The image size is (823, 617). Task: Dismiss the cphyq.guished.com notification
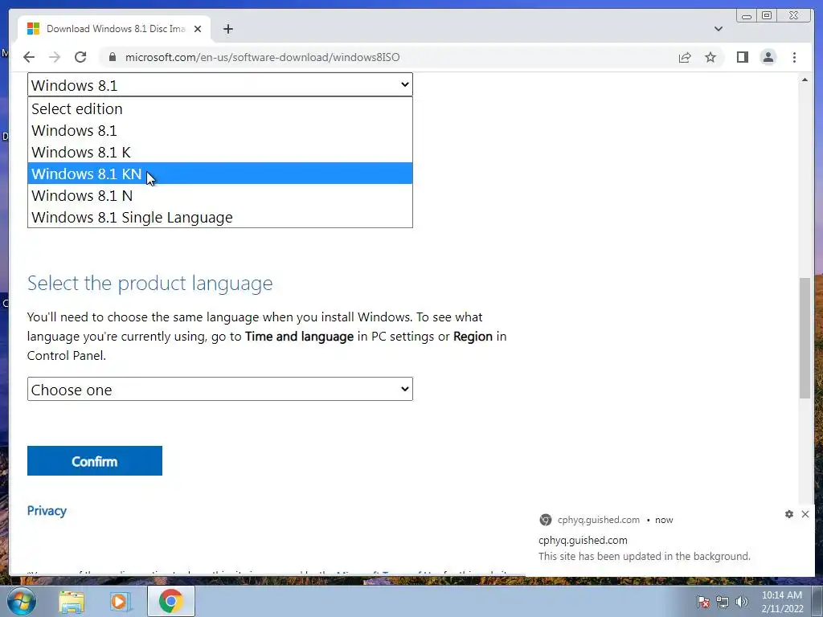(805, 514)
